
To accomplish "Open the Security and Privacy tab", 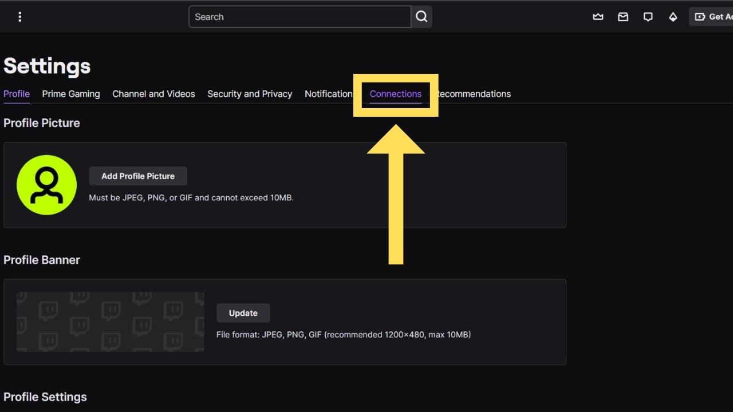I will tap(250, 94).
